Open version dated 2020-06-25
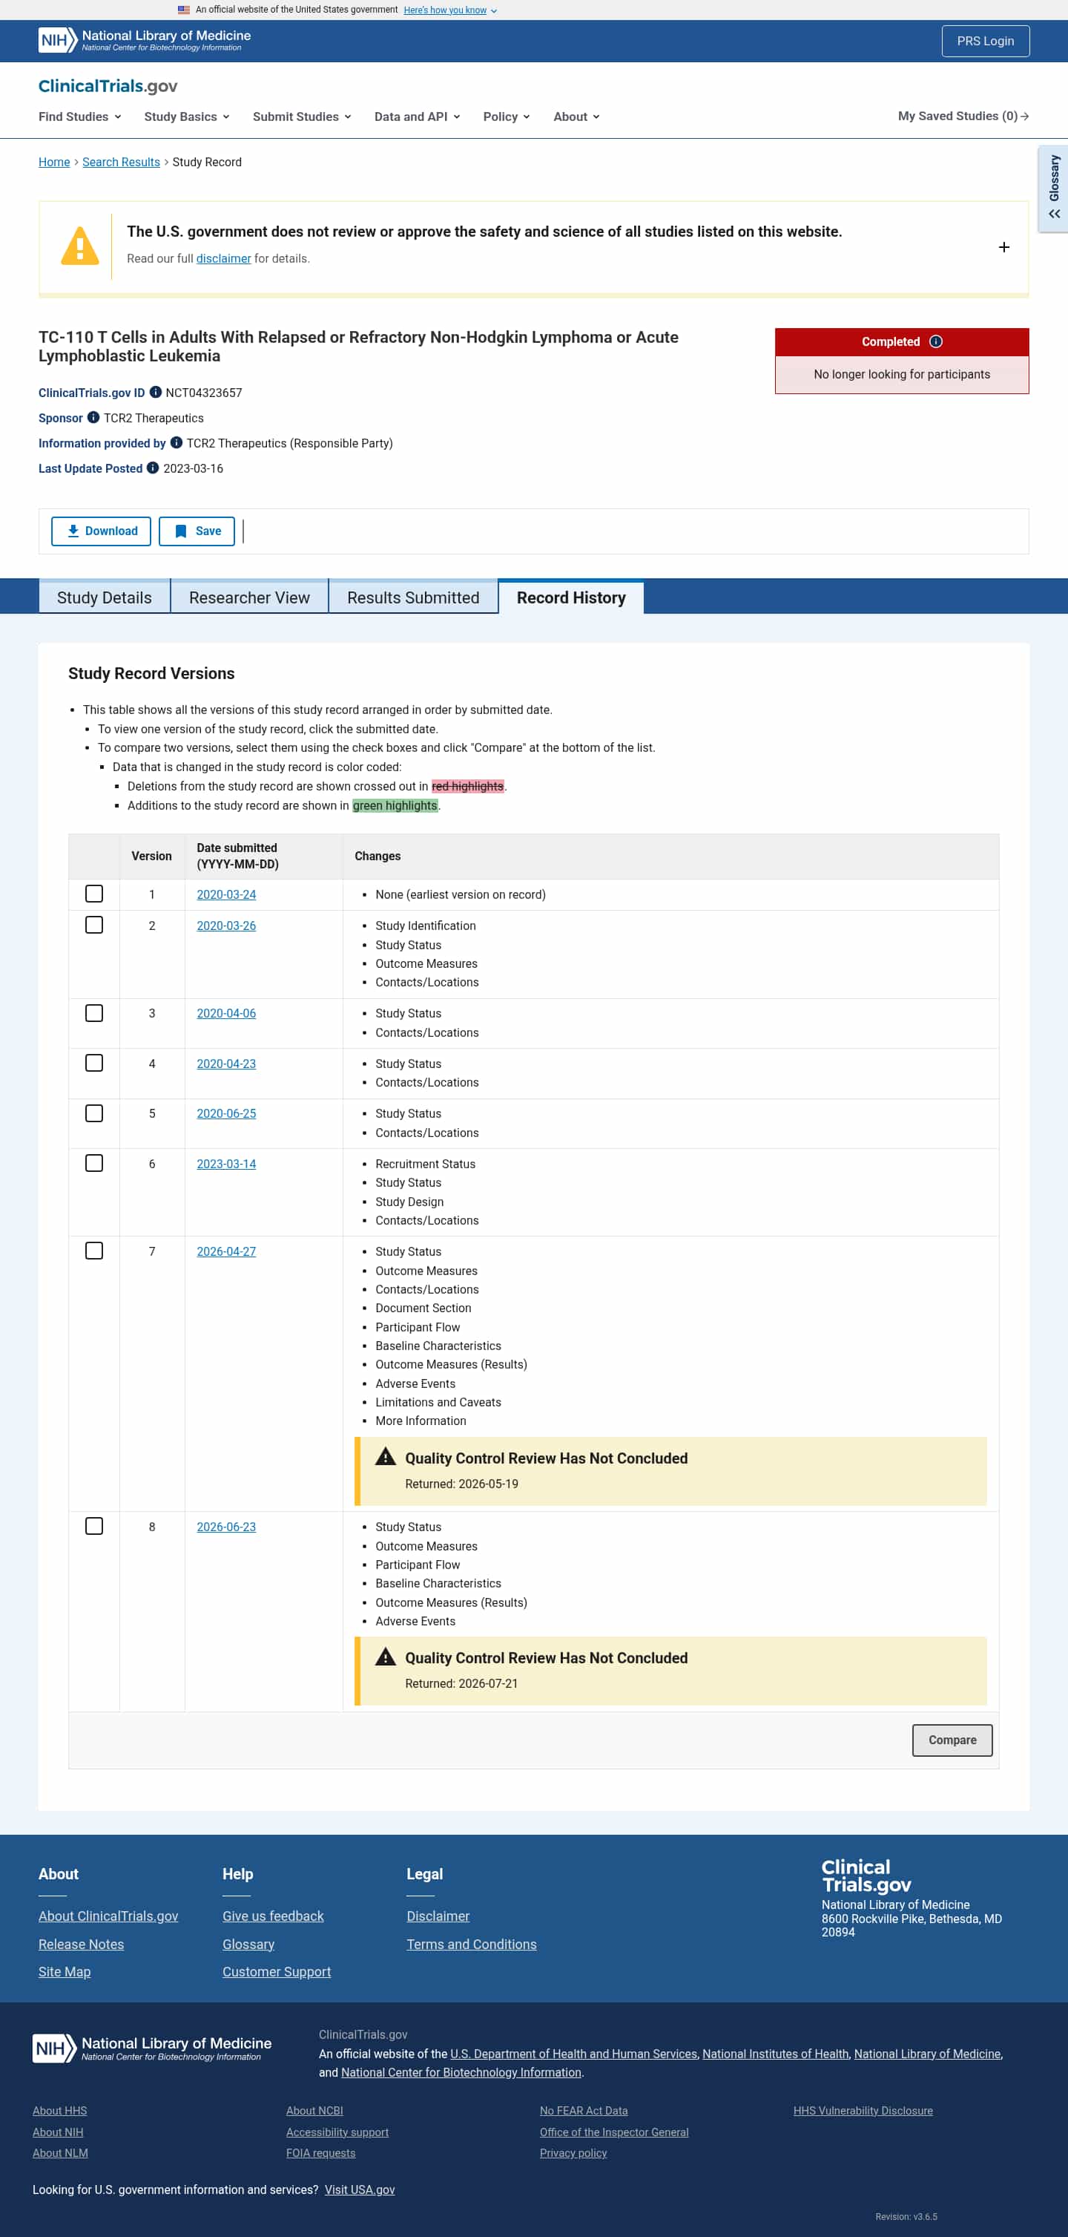 point(226,1113)
